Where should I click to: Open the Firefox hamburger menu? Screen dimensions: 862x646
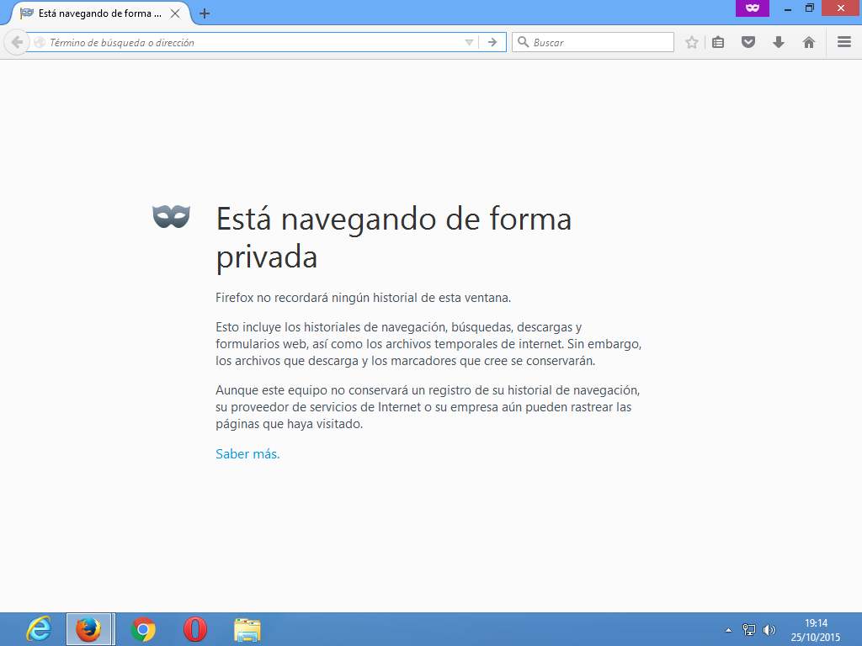(x=844, y=42)
